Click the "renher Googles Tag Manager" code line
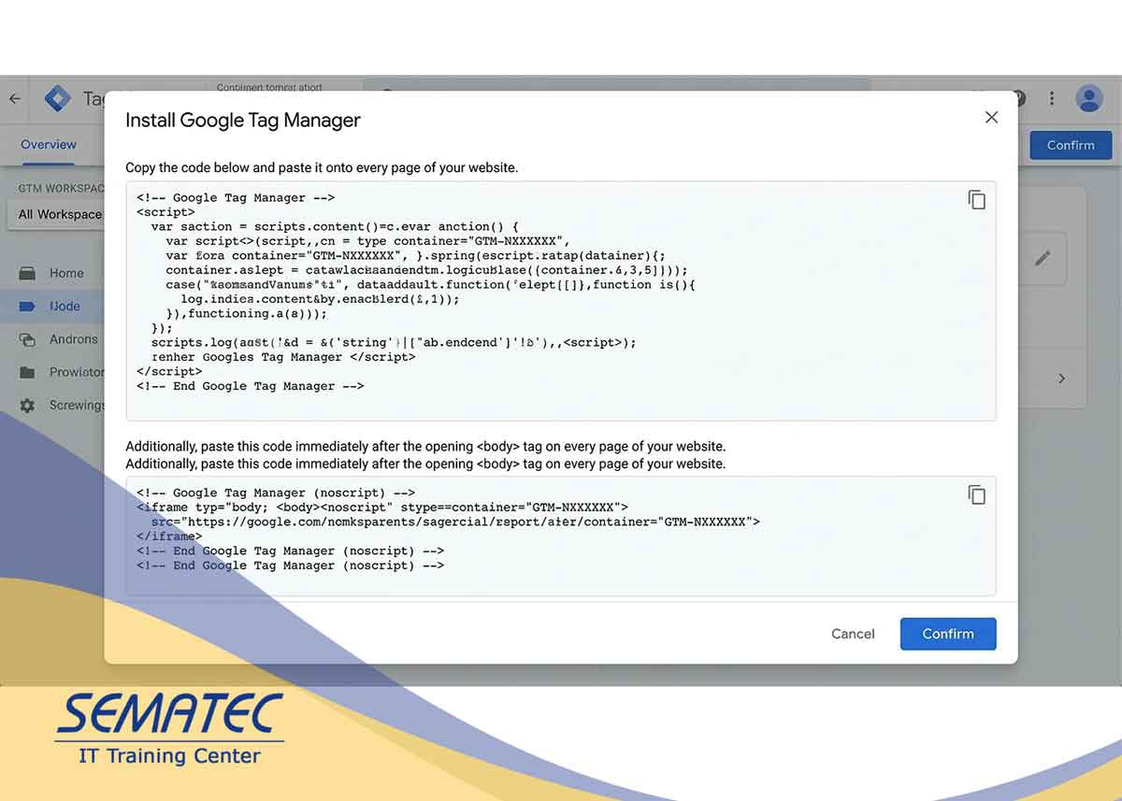Screen dimensions: 1122x801 coord(283,357)
